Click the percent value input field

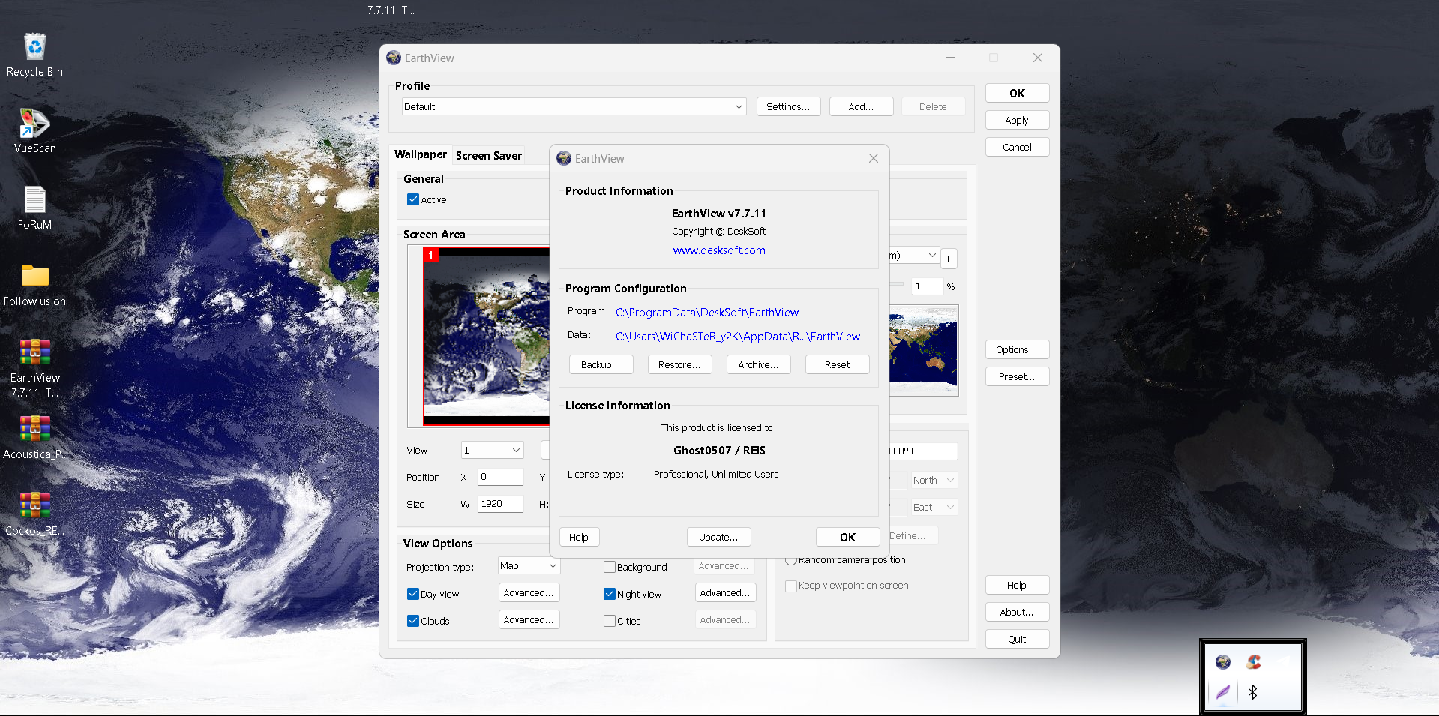coord(928,286)
